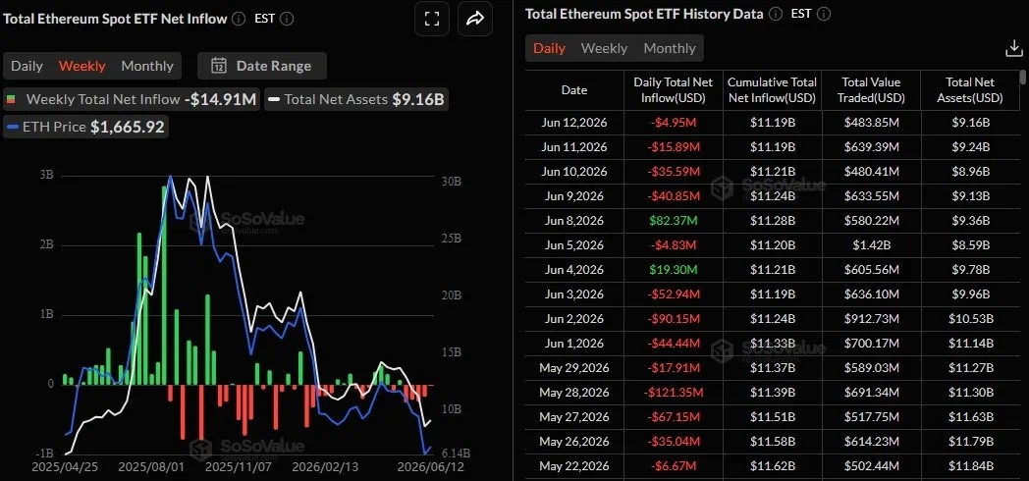Toggle ETH Price legend series

pos(86,127)
